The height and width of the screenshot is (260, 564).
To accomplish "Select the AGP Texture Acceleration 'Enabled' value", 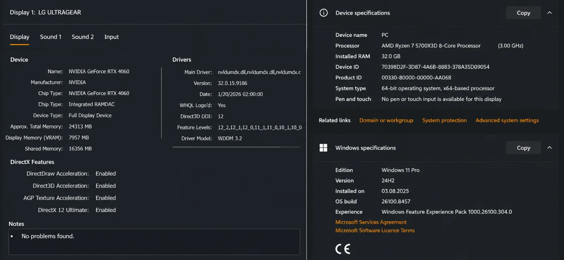I will [x=106, y=198].
